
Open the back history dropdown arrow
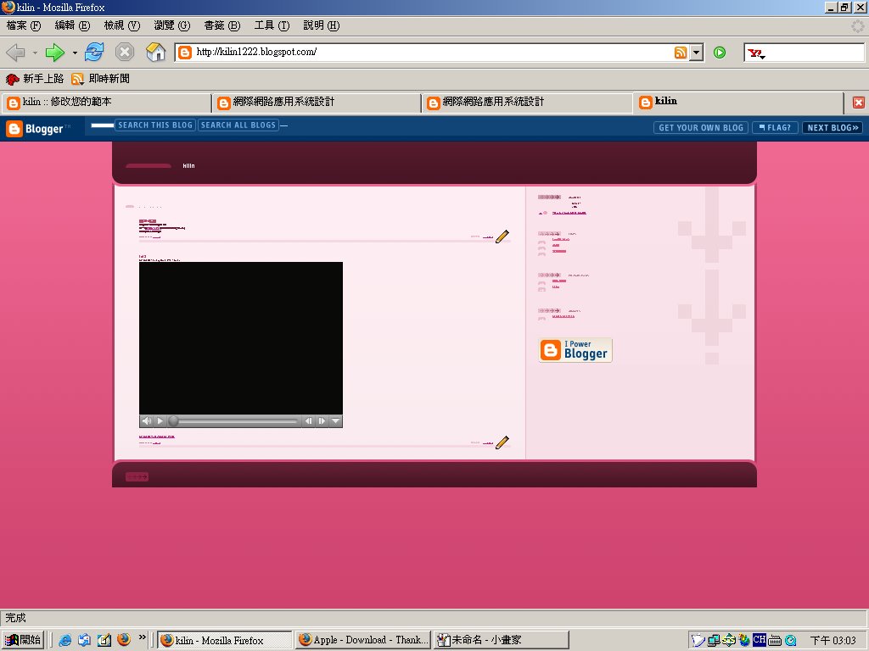tap(35, 53)
